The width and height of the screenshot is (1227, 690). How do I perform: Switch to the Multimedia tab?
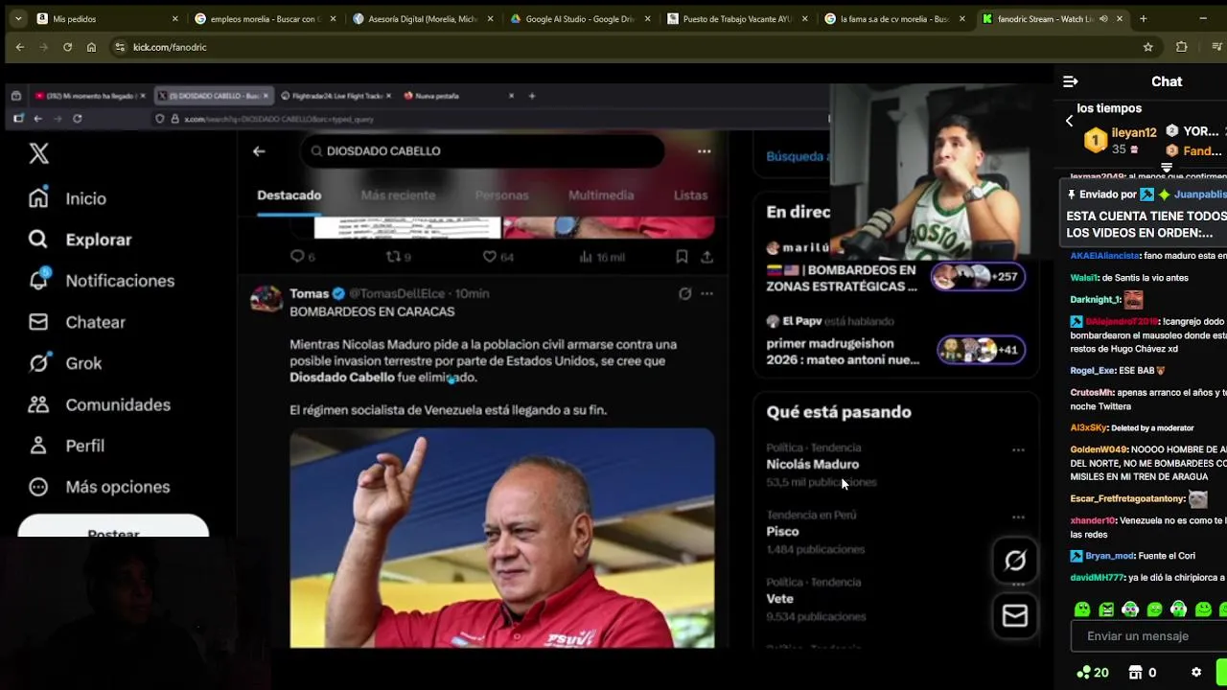(601, 195)
